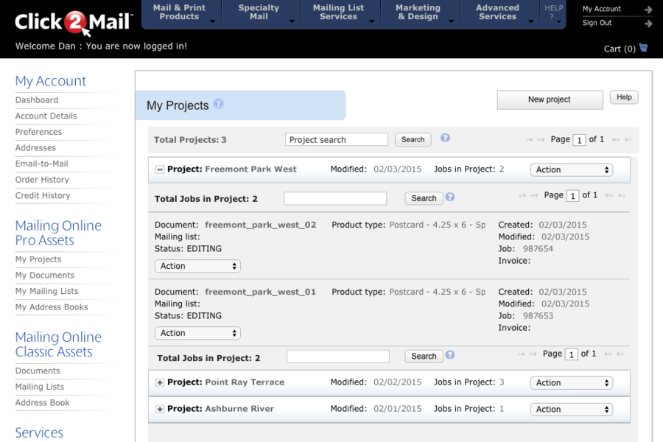Toggle the Mail & Print Products dropdown arrow

212,21
